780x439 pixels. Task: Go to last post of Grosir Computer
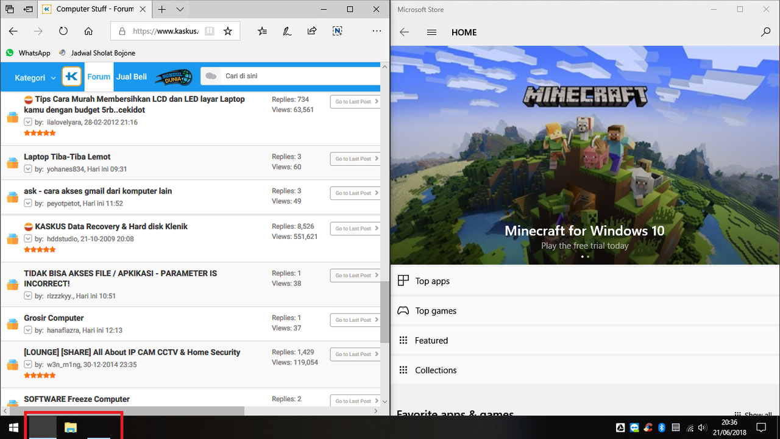356,320
